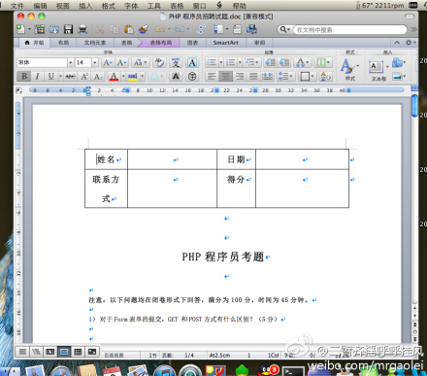
Task: Apply Superscript formatting
Action: 84,77
